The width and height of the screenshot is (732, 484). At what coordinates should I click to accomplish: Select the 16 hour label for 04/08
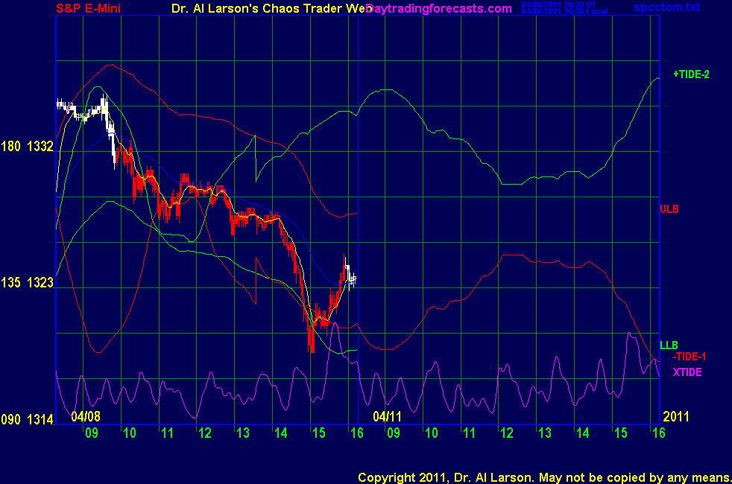(356, 433)
